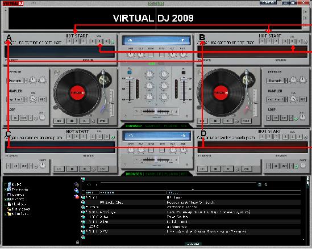Click SYNC on Deck B

click(x=246, y=121)
